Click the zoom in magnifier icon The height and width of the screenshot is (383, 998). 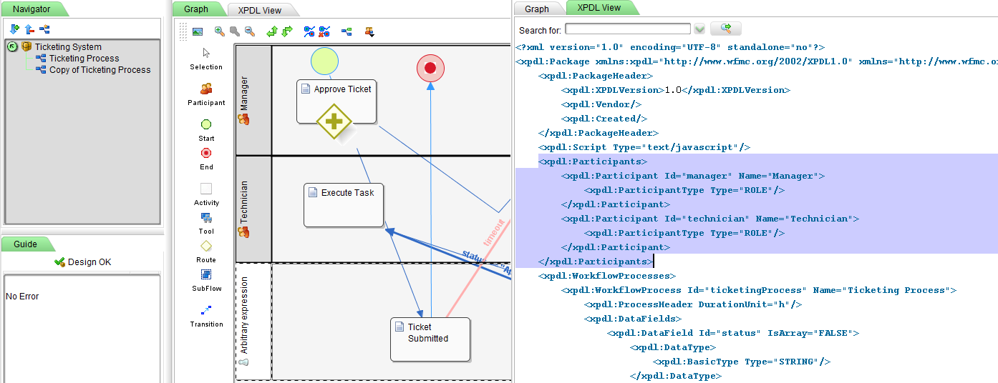[x=220, y=31]
